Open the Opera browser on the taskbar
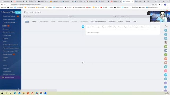 coord(32,93)
